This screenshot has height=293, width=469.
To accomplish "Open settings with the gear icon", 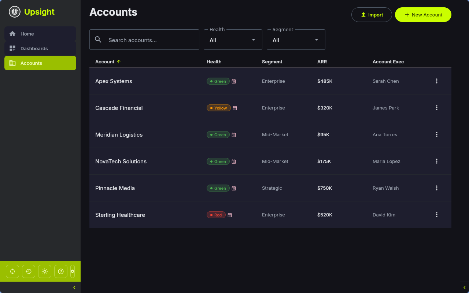I will (72, 271).
